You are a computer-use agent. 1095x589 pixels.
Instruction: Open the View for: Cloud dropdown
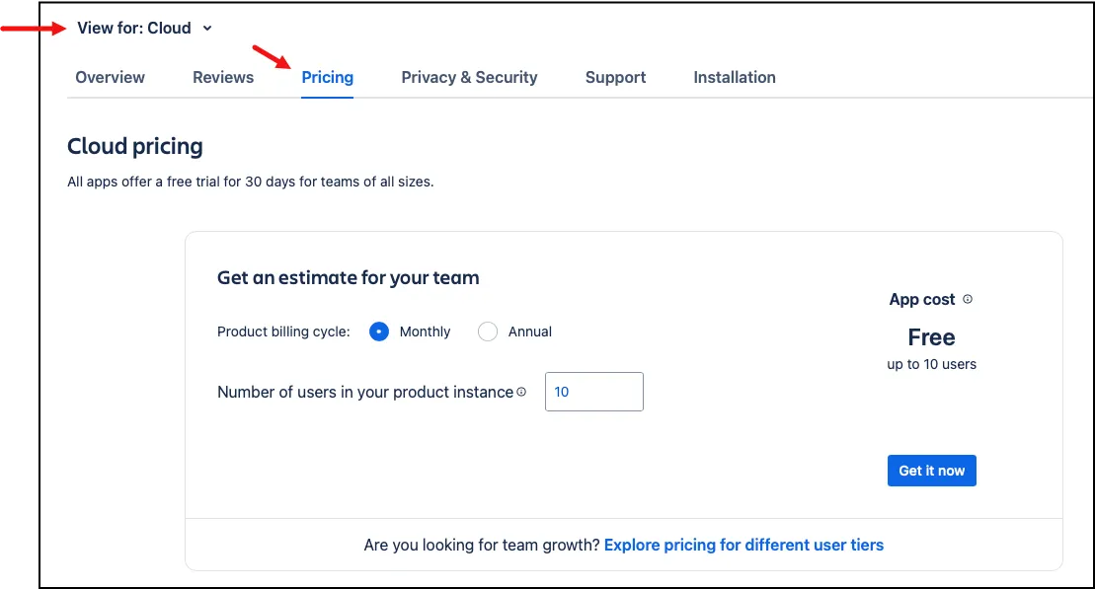pyautogui.click(x=144, y=28)
